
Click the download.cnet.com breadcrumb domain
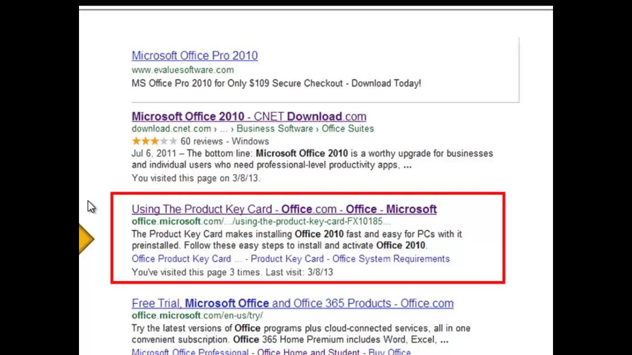point(171,129)
